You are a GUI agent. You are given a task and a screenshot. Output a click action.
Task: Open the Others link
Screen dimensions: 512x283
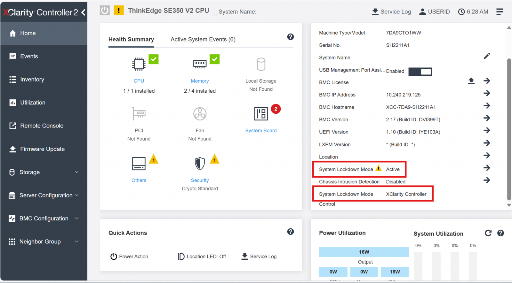(x=139, y=180)
